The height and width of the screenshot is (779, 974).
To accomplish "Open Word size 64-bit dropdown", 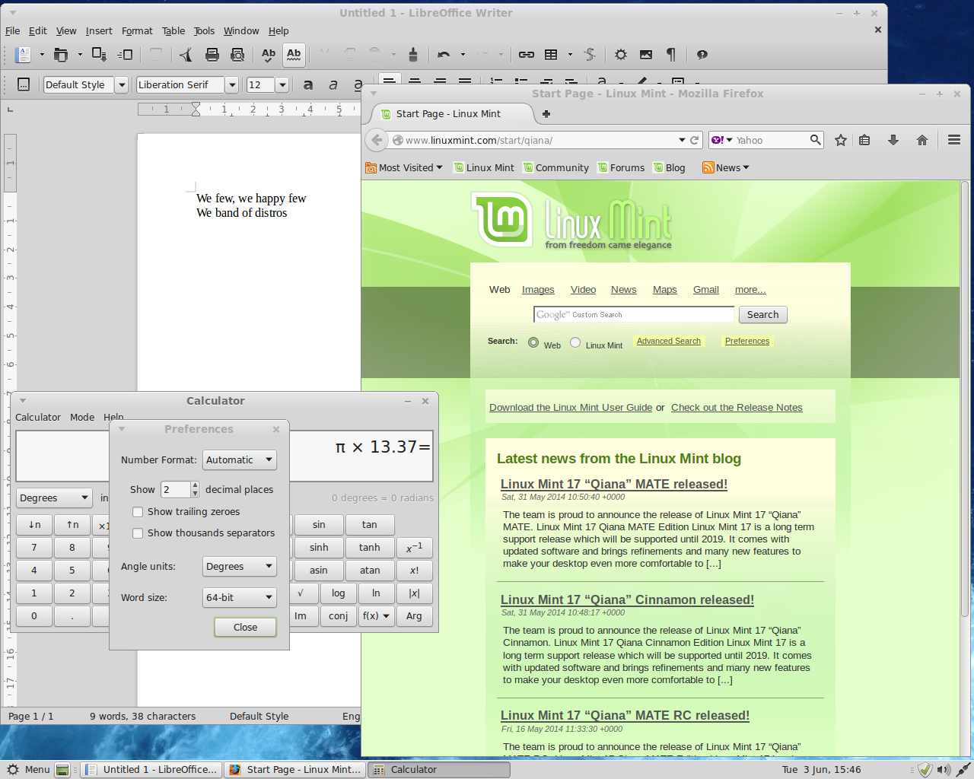I will pyautogui.click(x=240, y=597).
